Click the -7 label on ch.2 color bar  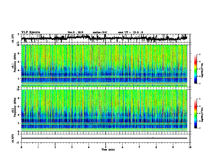(x=199, y=128)
